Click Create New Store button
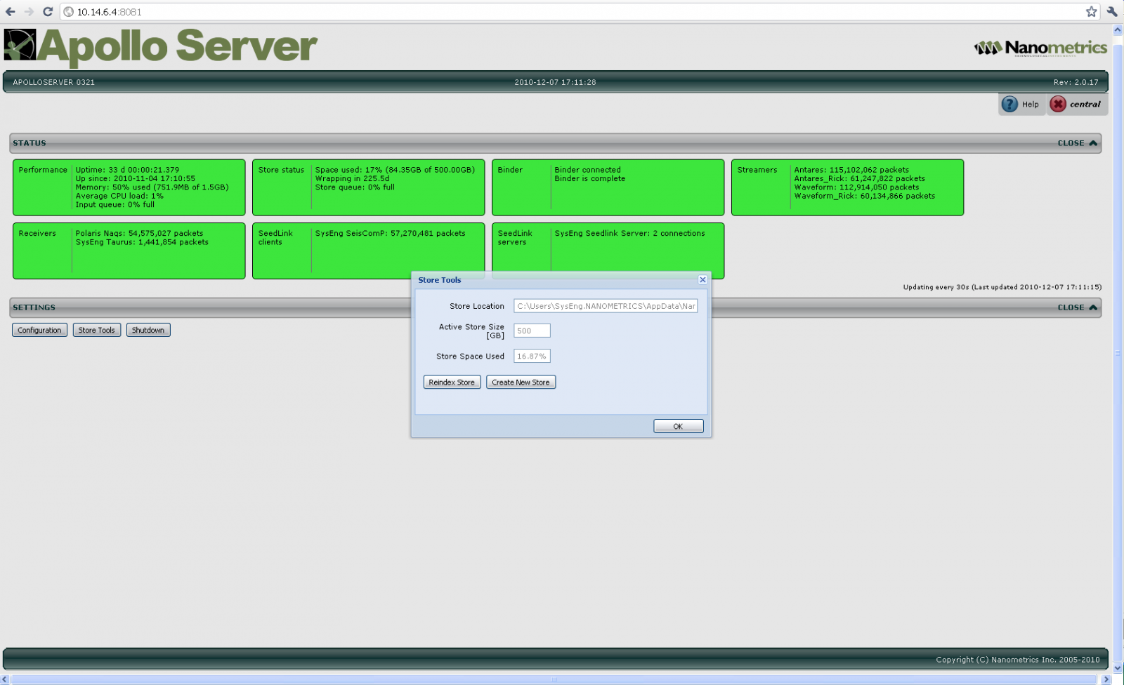Image resolution: width=1124 pixels, height=685 pixels. [521, 383]
